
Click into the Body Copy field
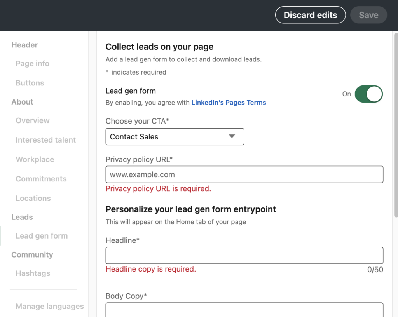(244, 310)
